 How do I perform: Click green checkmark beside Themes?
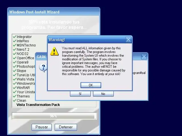[x=15, y=96]
